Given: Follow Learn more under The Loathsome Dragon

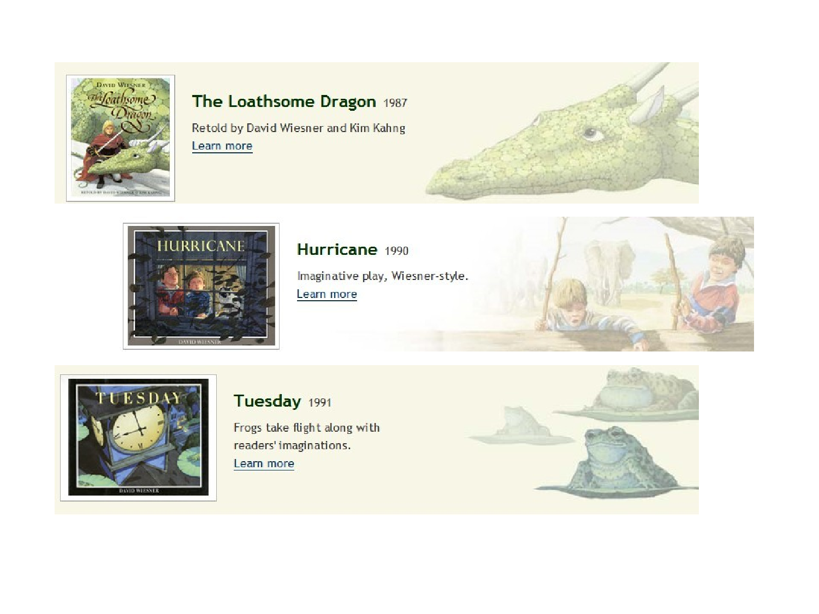Looking at the screenshot, I should pyautogui.click(x=222, y=146).
